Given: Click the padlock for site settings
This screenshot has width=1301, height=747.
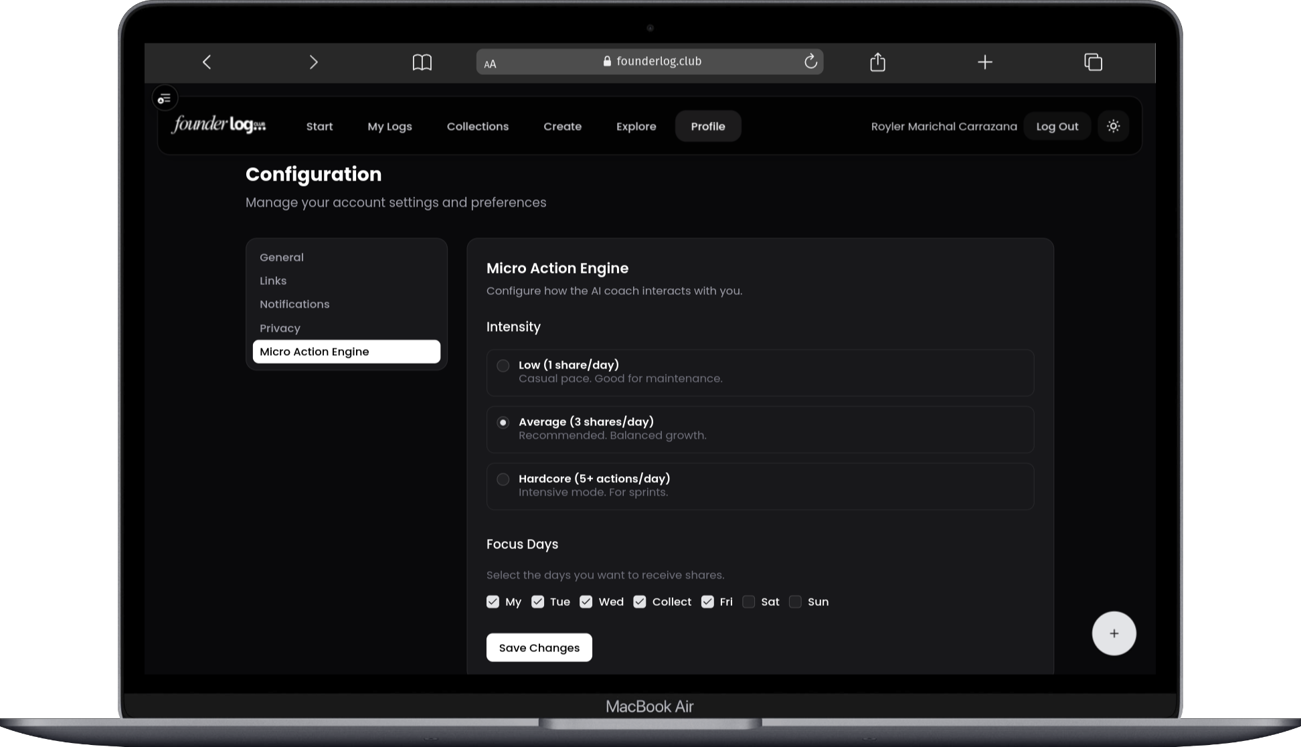Looking at the screenshot, I should pyautogui.click(x=606, y=61).
